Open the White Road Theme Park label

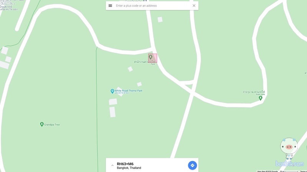pos(129,91)
